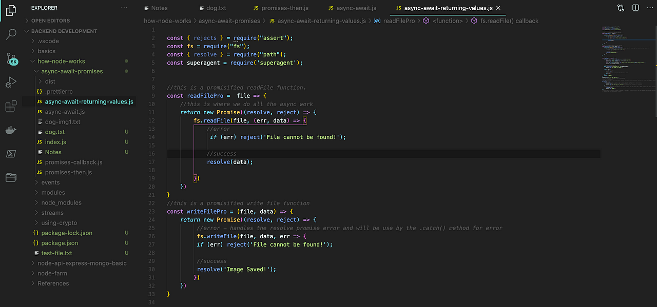Click 'resolve(data);' on line 17
This screenshot has width=657, height=307.
[x=230, y=162]
